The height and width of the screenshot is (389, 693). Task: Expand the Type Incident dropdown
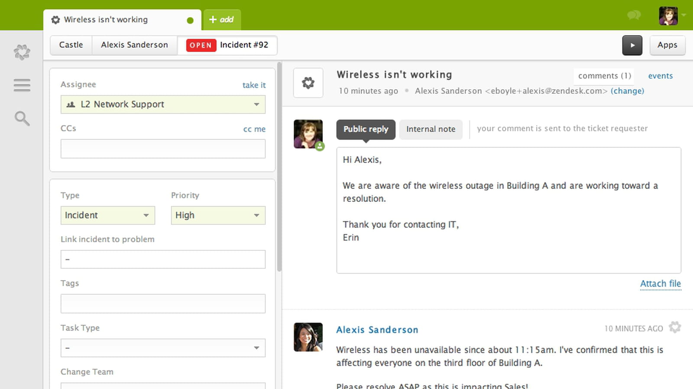pyautogui.click(x=108, y=215)
